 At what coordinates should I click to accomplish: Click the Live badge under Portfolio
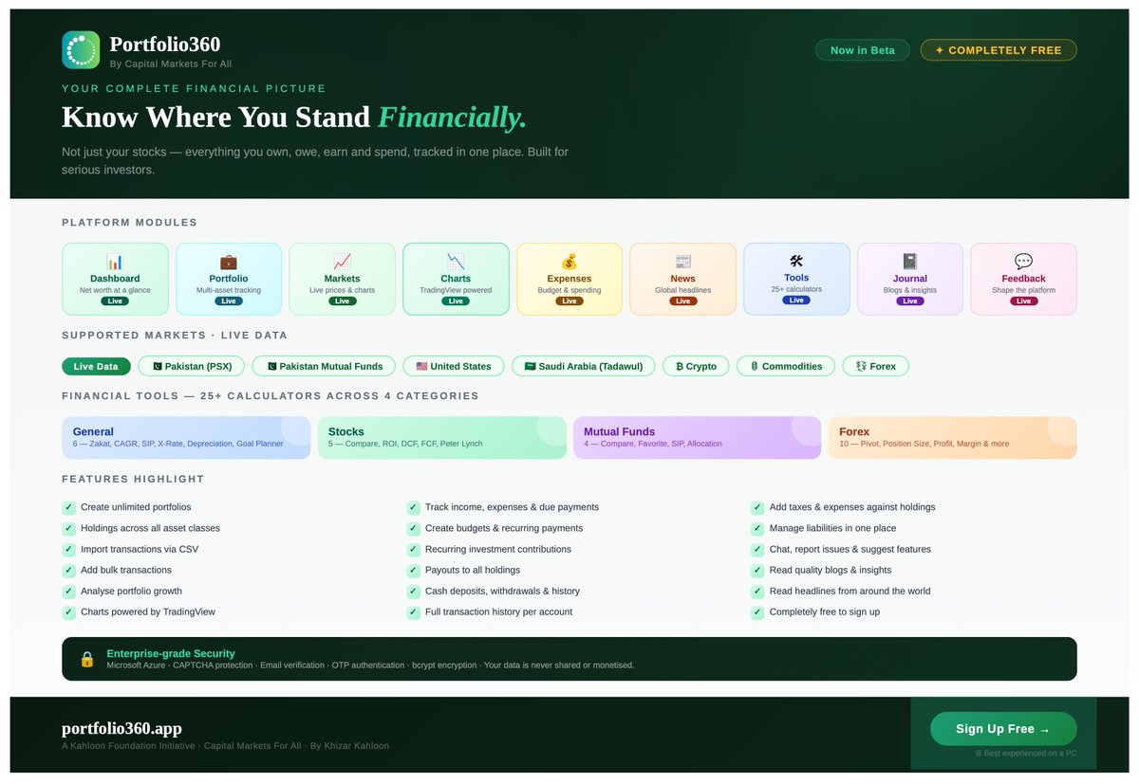point(229,301)
